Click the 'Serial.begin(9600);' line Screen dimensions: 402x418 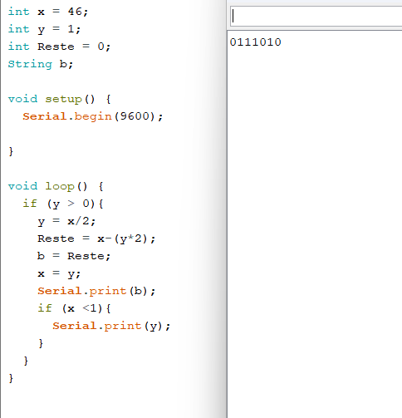[93, 116]
